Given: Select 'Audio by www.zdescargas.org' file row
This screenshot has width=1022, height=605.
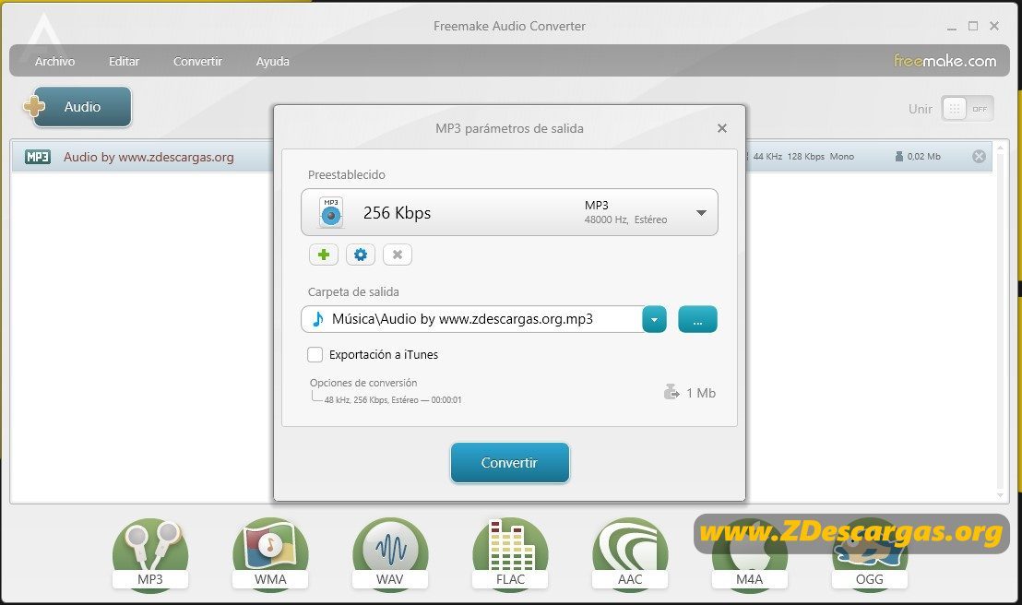Looking at the screenshot, I should [502, 157].
